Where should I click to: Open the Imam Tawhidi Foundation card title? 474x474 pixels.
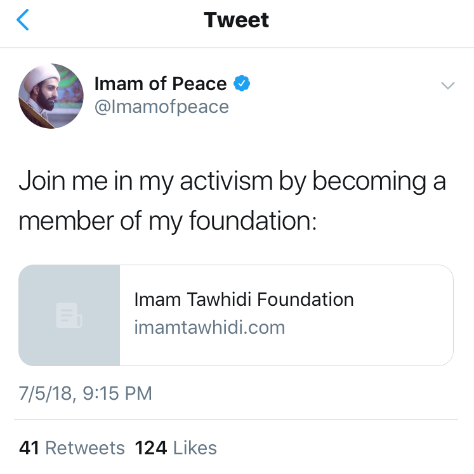pos(244,300)
